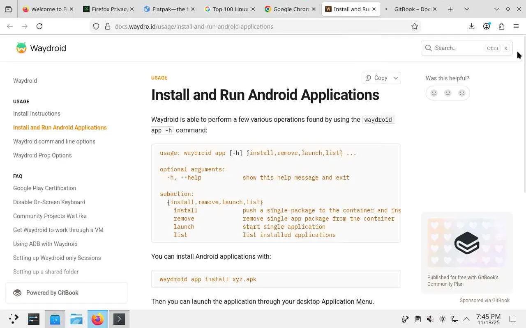Open a new browser tab
Screen dimensions: 526x328
450,9
